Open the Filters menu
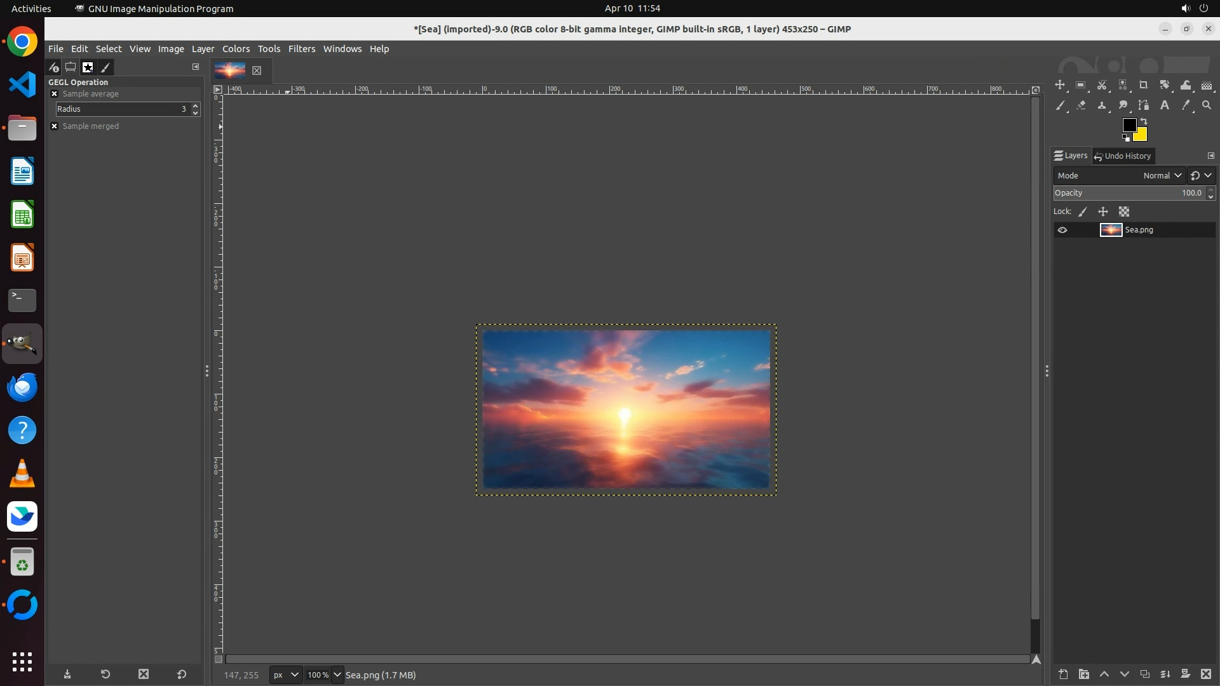 click(x=301, y=49)
